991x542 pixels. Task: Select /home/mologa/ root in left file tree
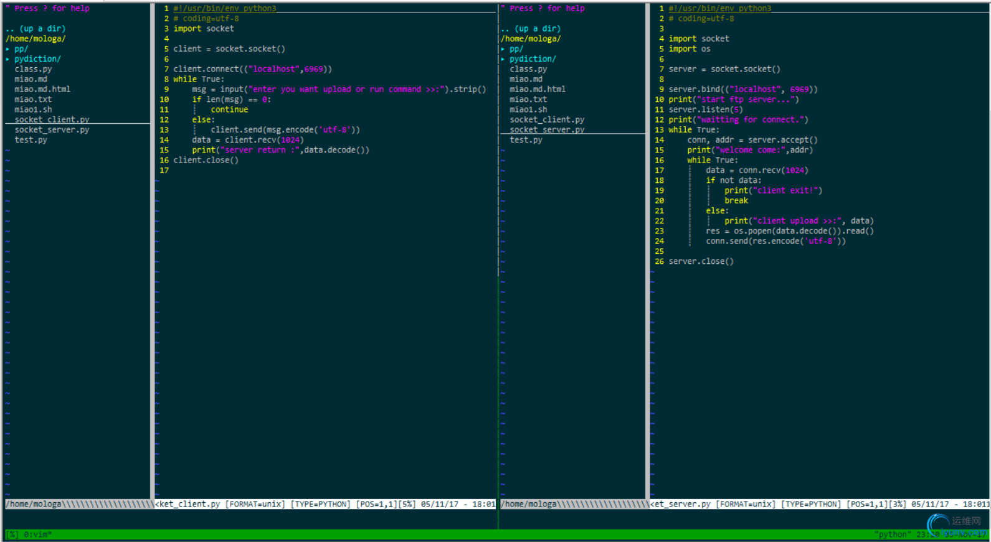36,39
